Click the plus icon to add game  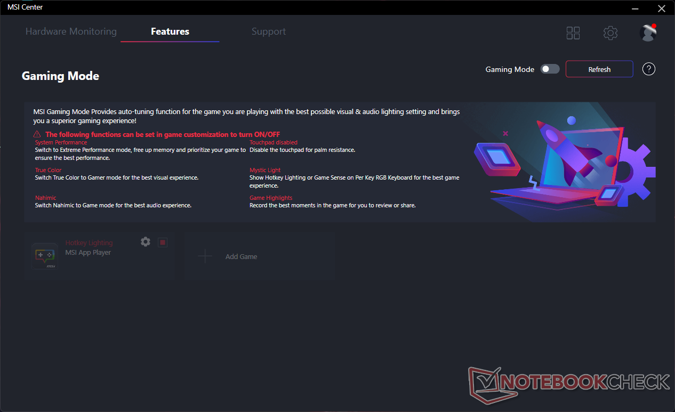[205, 256]
